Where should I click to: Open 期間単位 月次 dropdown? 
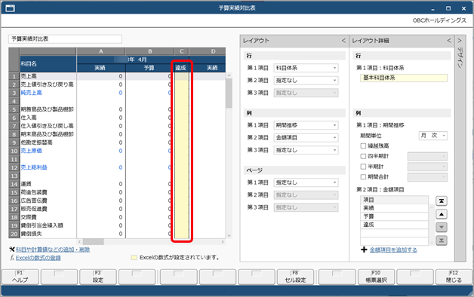tap(433, 136)
